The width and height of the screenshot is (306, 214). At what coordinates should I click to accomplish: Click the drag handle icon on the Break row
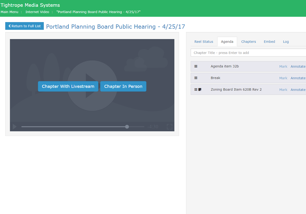(x=196, y=78)
